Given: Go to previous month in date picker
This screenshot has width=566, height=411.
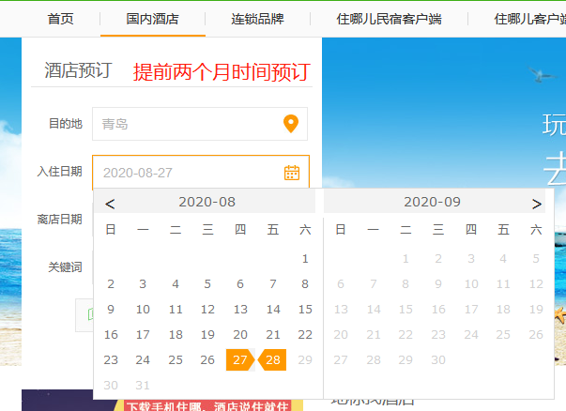Looking at the screenshot, I should click(x=110, y=203).
